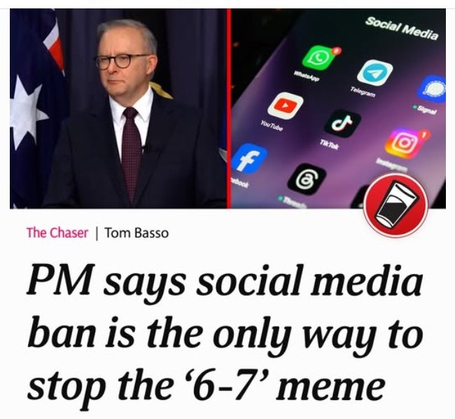Click the blue Facebook f icon
Image resolution: width=455 pixels, height=419 pixels.
248,158
